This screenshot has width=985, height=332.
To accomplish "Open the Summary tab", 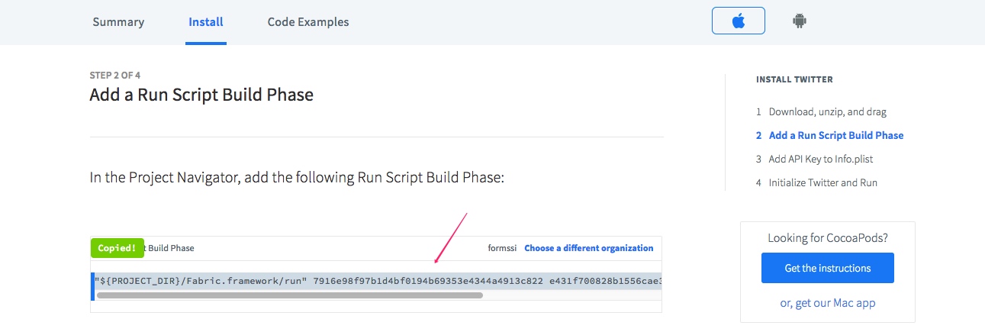I will [x=118, y=22].
